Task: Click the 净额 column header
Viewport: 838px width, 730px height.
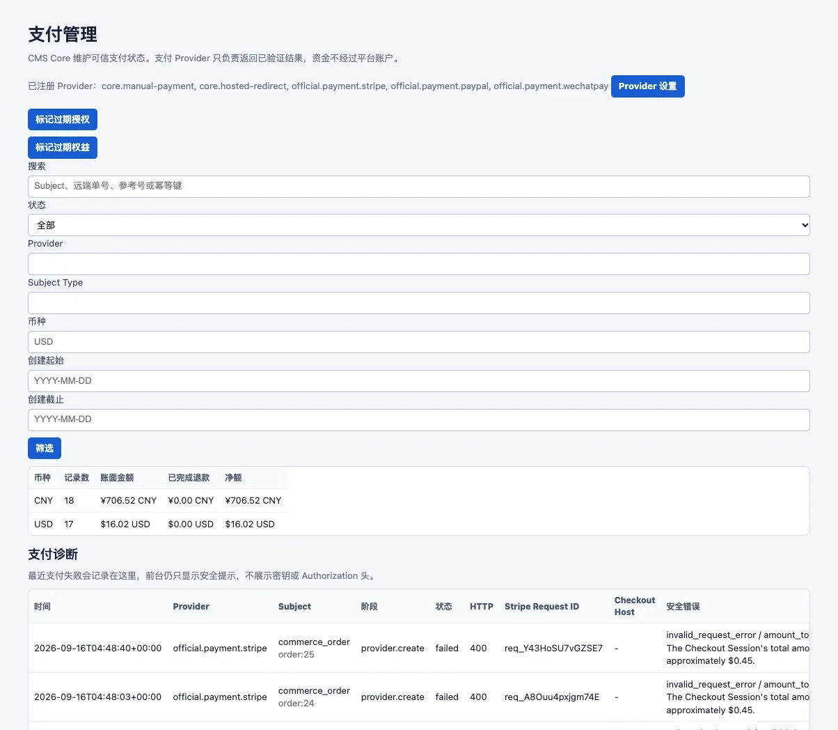Action: pyautogui.click(x=233, y=478)
